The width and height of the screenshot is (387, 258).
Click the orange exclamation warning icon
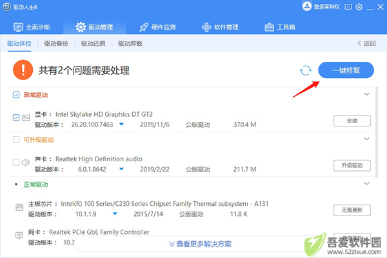coord(23,70)
